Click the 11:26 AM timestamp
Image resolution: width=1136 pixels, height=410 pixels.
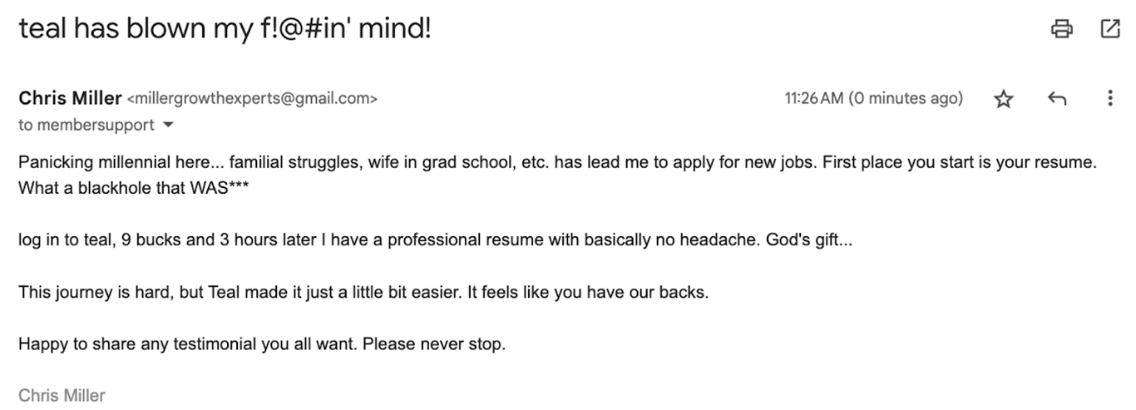tap(813, 98)
